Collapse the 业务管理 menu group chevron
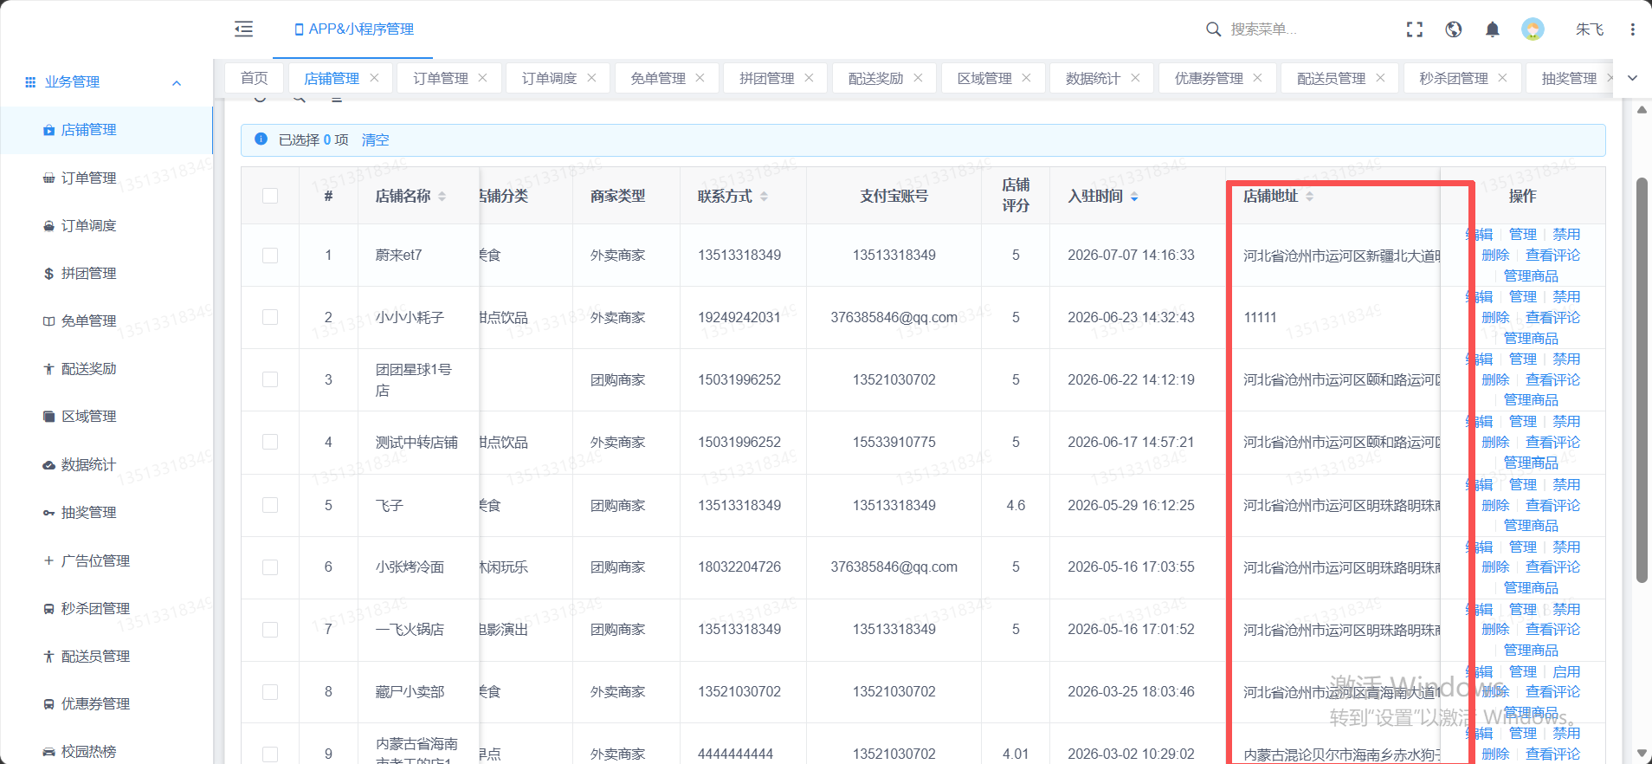1652x764 pixels. (177, 82)
